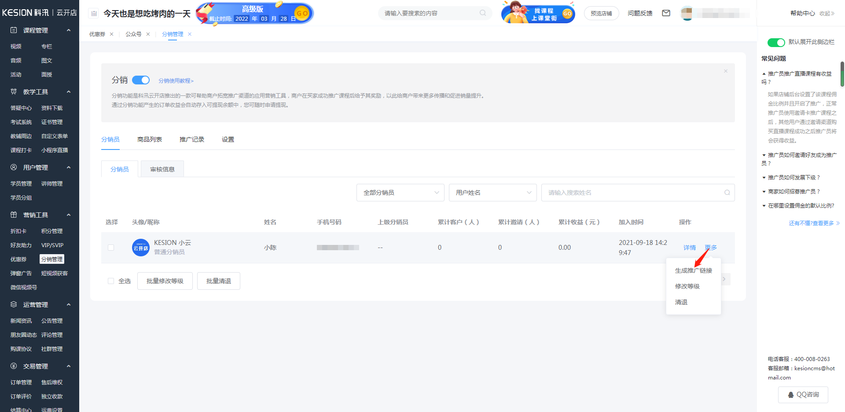
Task: Collapse the help sidebar via 收起
Action: 827,14
